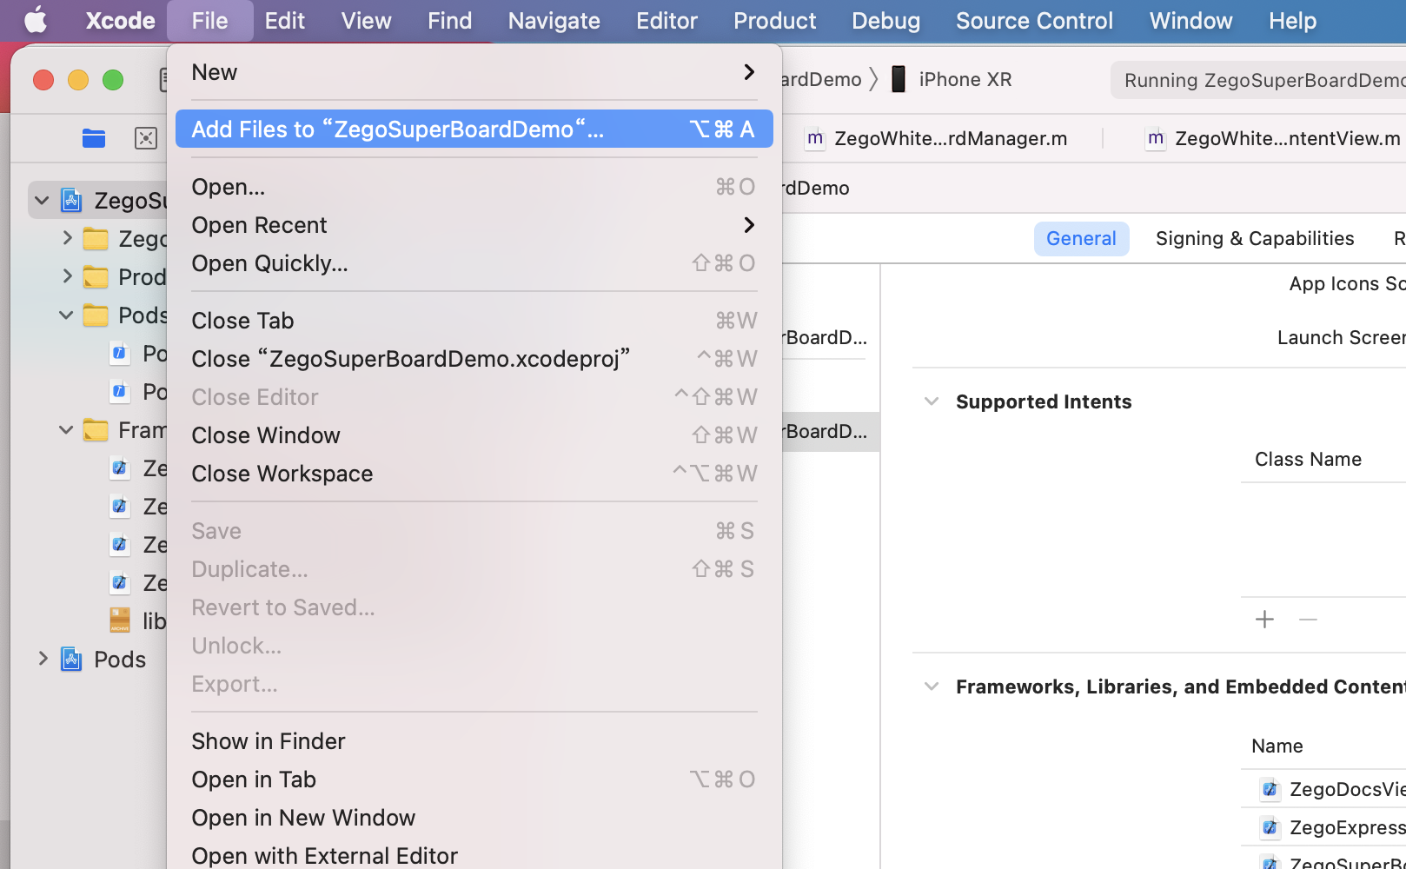The image size is (1406, 869).
Task: Collapse the Frameworks, Libraries, and Embedded Content section
Action: 932,687
